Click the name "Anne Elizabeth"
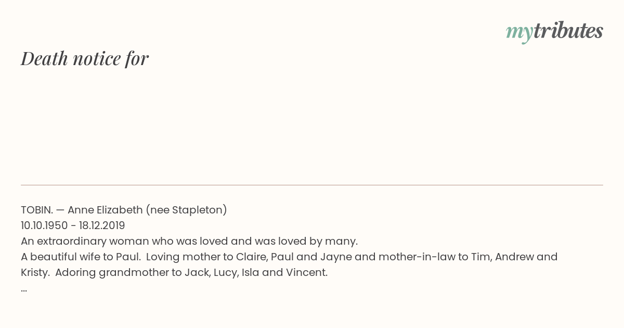 105,210
